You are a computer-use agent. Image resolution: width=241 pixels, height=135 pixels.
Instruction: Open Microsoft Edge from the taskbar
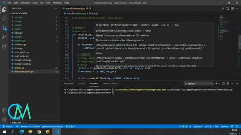click(22, 132)
